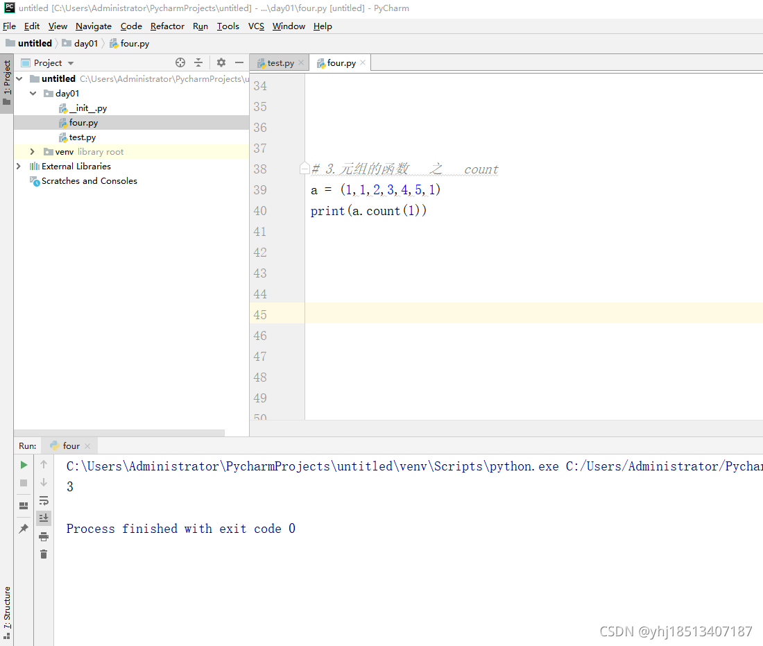This screenshot has width=763, height=646.
Task: Open the Tools menu
Action: [x=228, y=26]
